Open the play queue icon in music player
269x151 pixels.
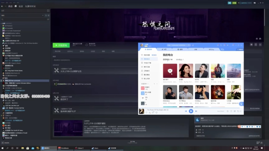[x=239, y=111]
